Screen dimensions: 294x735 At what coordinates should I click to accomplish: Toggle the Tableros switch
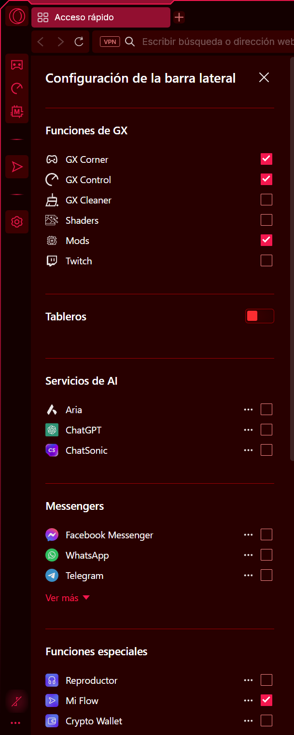[x=260, y=316]
